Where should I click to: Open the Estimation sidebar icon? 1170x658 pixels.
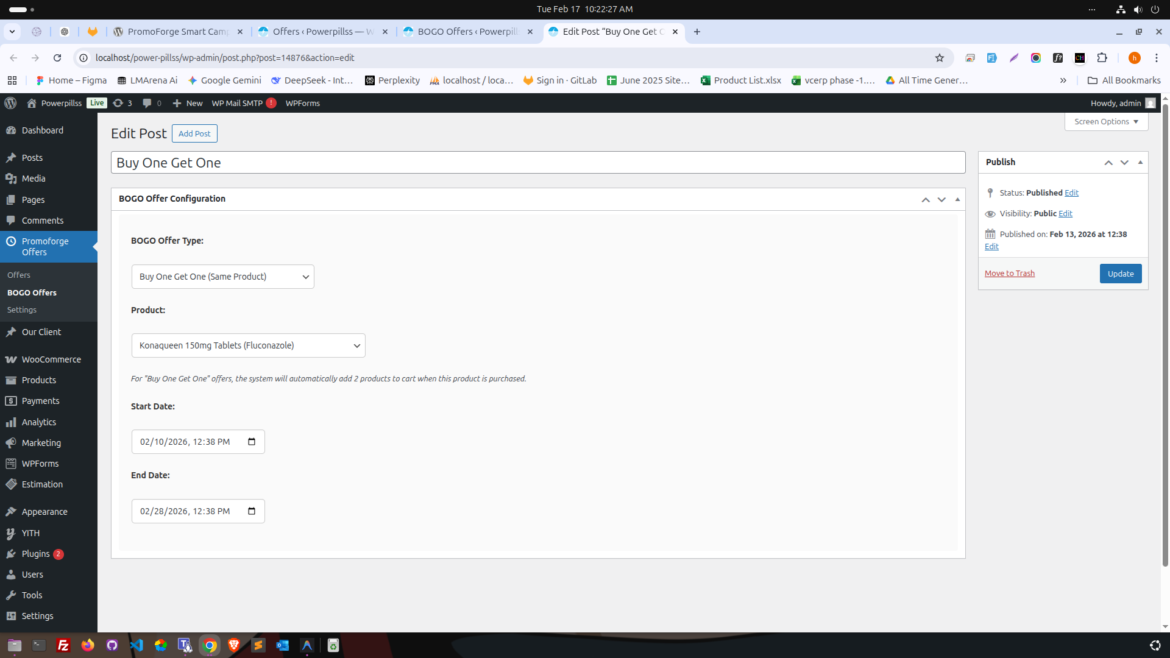click(12, 484)
